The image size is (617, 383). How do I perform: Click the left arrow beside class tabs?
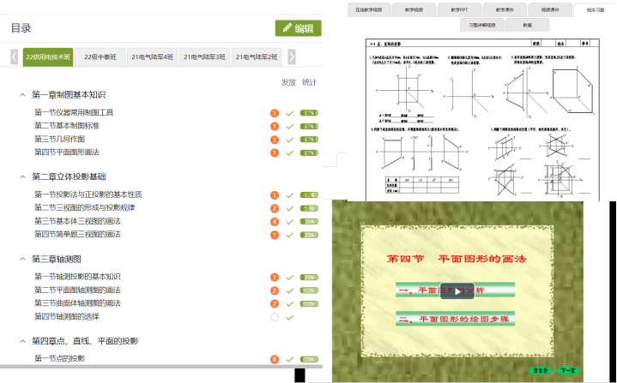(15, 57)
